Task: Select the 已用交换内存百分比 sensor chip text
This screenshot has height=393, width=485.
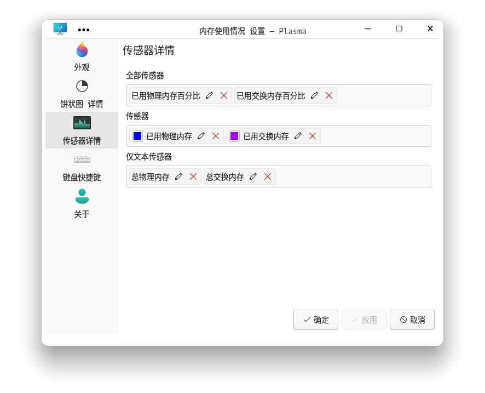Action: [271, 96]
